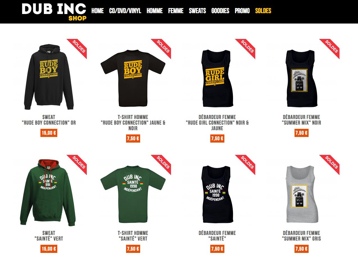Click the Débardeur Femme "Sainté" title link
Viewport: 358px width, 261px height.
pyautogui.click(x=217, y=236)
